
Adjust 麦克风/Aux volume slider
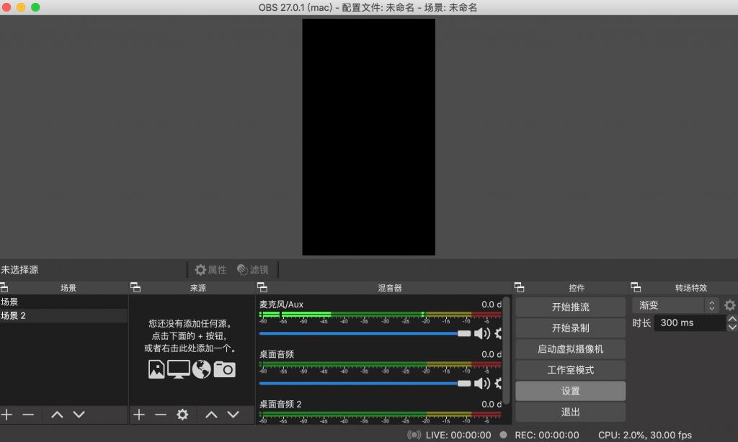[365, 333]
